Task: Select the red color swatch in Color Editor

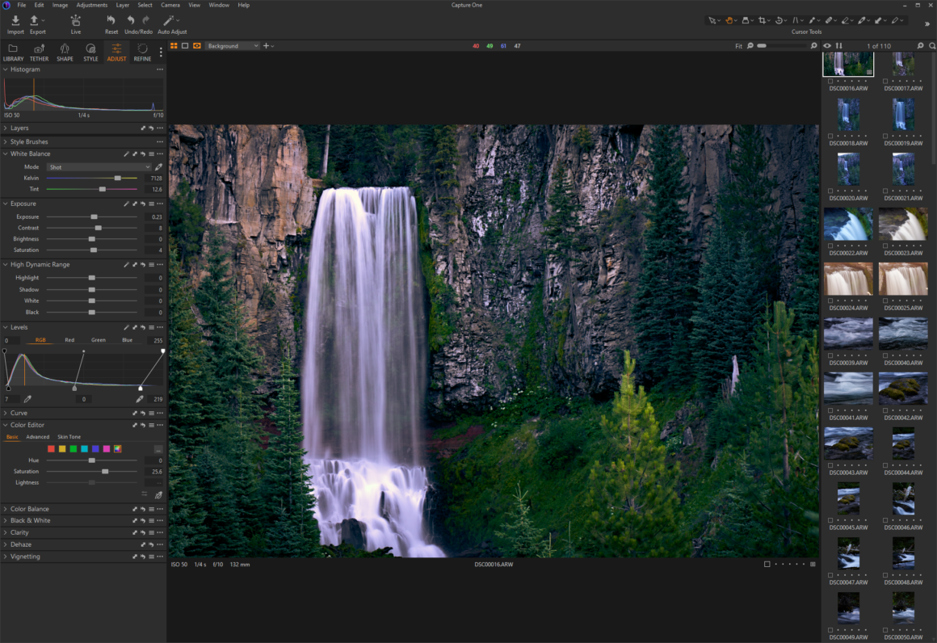Action: pyautogui.click(x=51, y=449)
